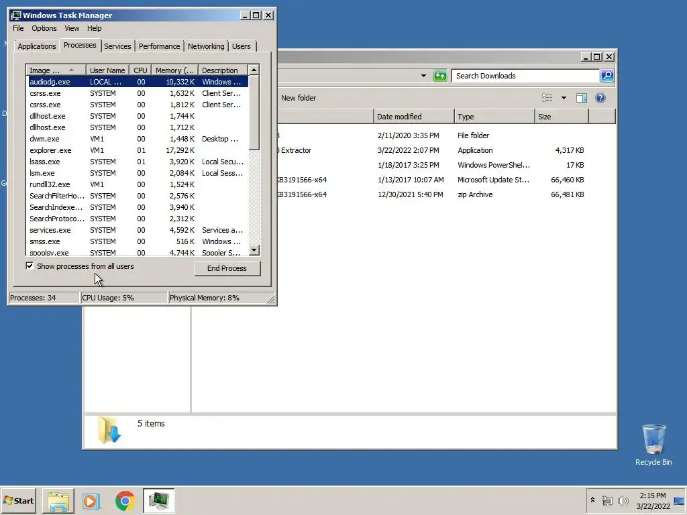Select the explorer.exe process row
Viewport: 687px width, 515px height.
(x=137, y=150)
